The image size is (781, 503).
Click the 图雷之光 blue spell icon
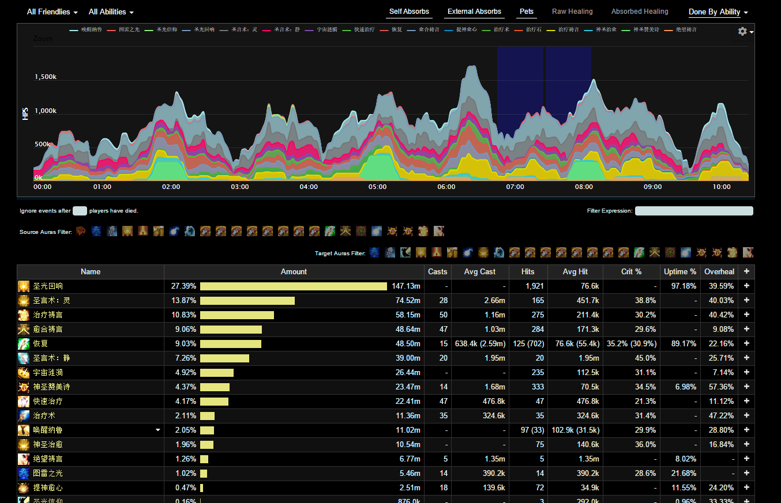click(x=24, y=474)
